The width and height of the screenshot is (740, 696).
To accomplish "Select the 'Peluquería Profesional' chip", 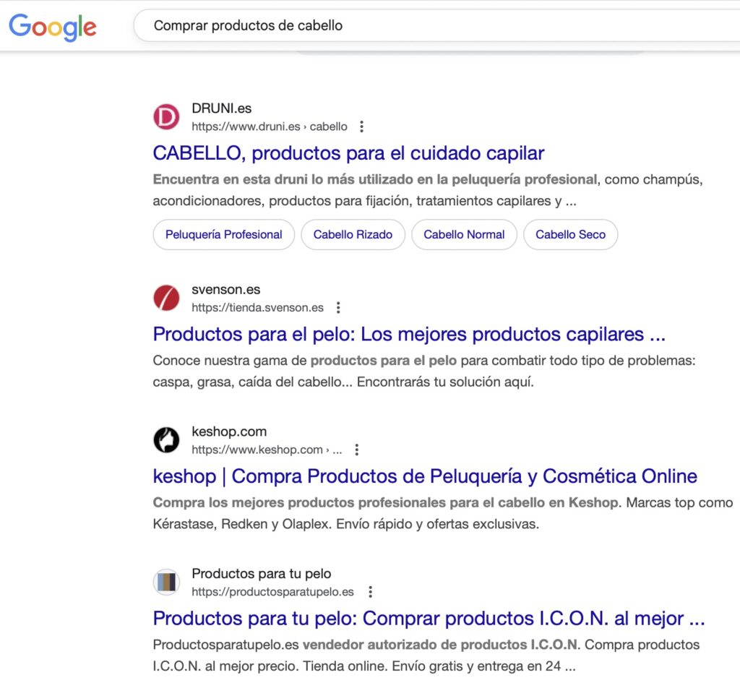I will pyautogui.click(x=224, y=234).
